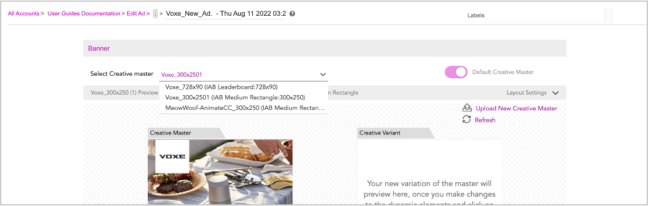The image size is (648, 206).
Task: Click the Upload New Creative Master icon
Action: coord(466,108)
